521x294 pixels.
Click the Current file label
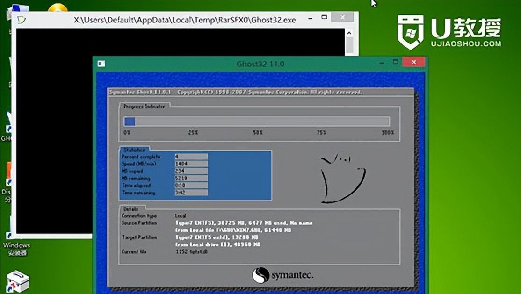tap(134, 251)
